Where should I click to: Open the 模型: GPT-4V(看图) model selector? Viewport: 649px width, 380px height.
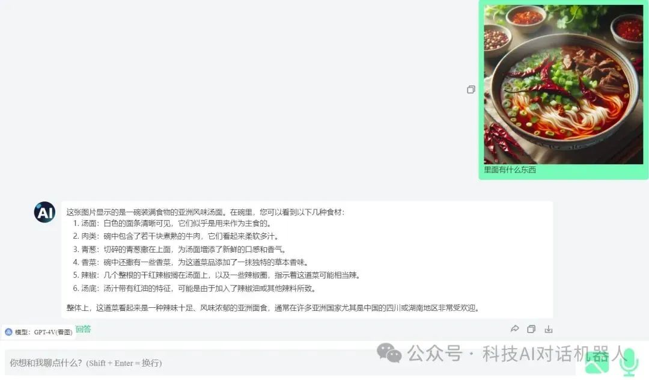coord(38,332)
